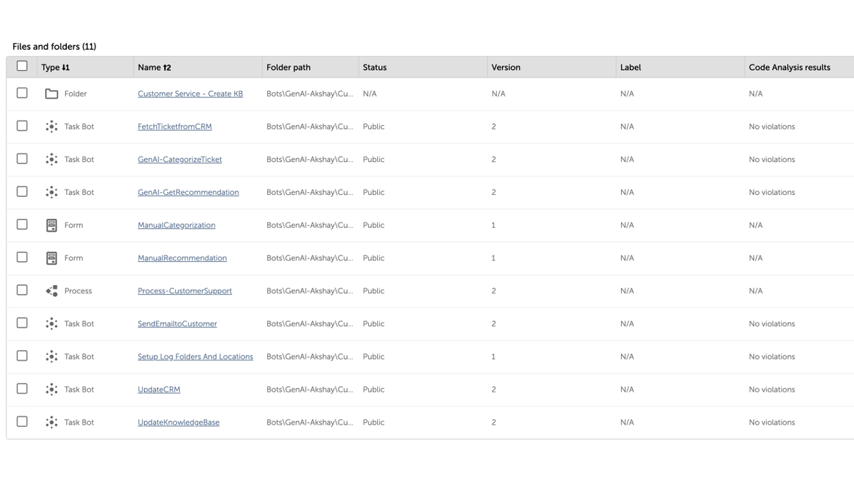
Task: Click the Code Analysis results column header
Action: tap(789, 68)
